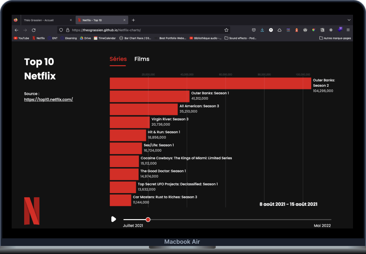Open the ENT bookmark
Screen dimensions: 366x254
(53, 38)
